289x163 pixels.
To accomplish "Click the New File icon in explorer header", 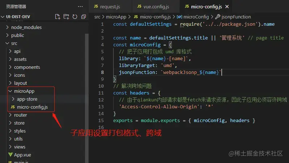I will (x=58, y=17).
